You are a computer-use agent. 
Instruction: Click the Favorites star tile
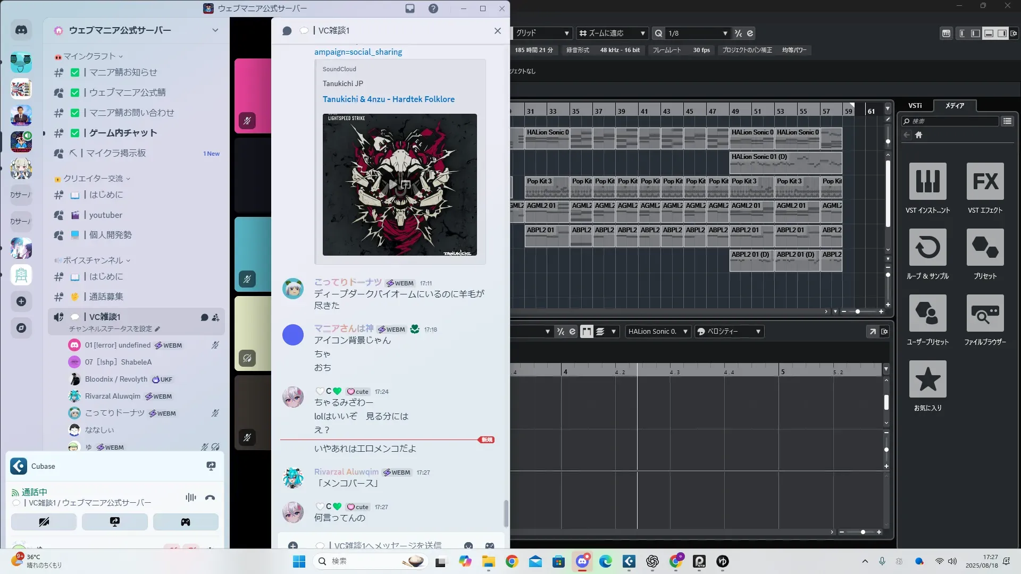pos(927,379)
